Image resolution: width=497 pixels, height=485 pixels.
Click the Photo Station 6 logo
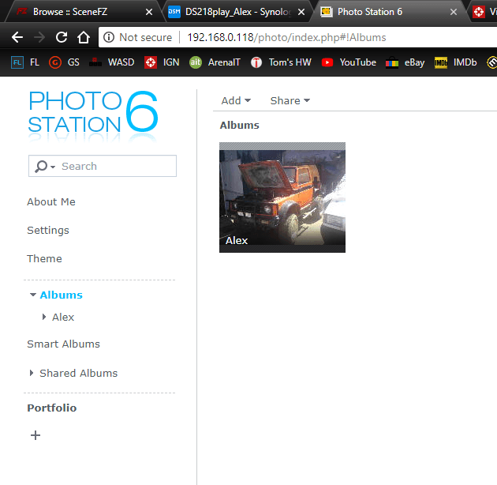coord(93,115)
